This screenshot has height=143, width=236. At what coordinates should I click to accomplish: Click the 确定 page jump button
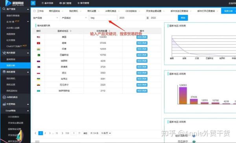click(x=85, y=133)
